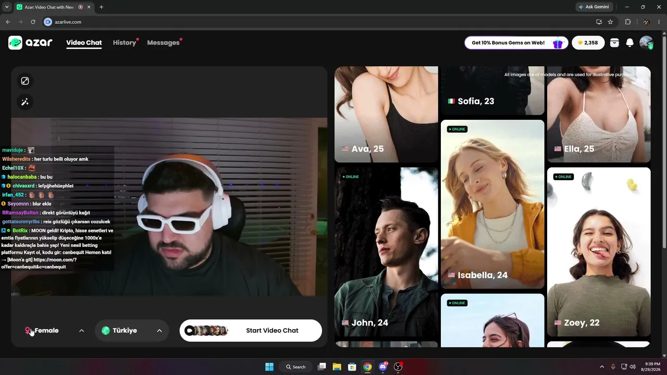The image size is (667, 375).
Task: Open the Chrome menu with three dots
Action: [x=659, y=22]
